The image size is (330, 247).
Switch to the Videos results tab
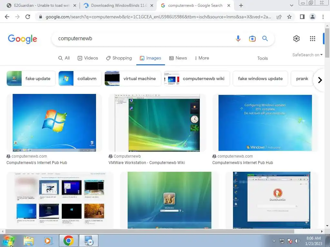tap(88, 58)
